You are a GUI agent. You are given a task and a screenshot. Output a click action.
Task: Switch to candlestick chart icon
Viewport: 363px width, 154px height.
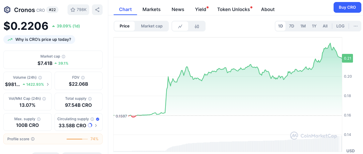pyautogui.click(x=197, y=26)
